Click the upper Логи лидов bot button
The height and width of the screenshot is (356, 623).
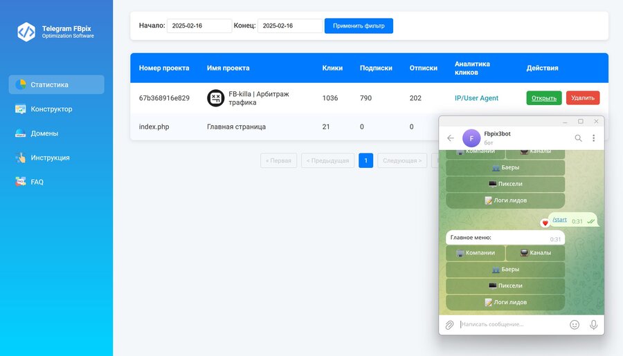505,200
